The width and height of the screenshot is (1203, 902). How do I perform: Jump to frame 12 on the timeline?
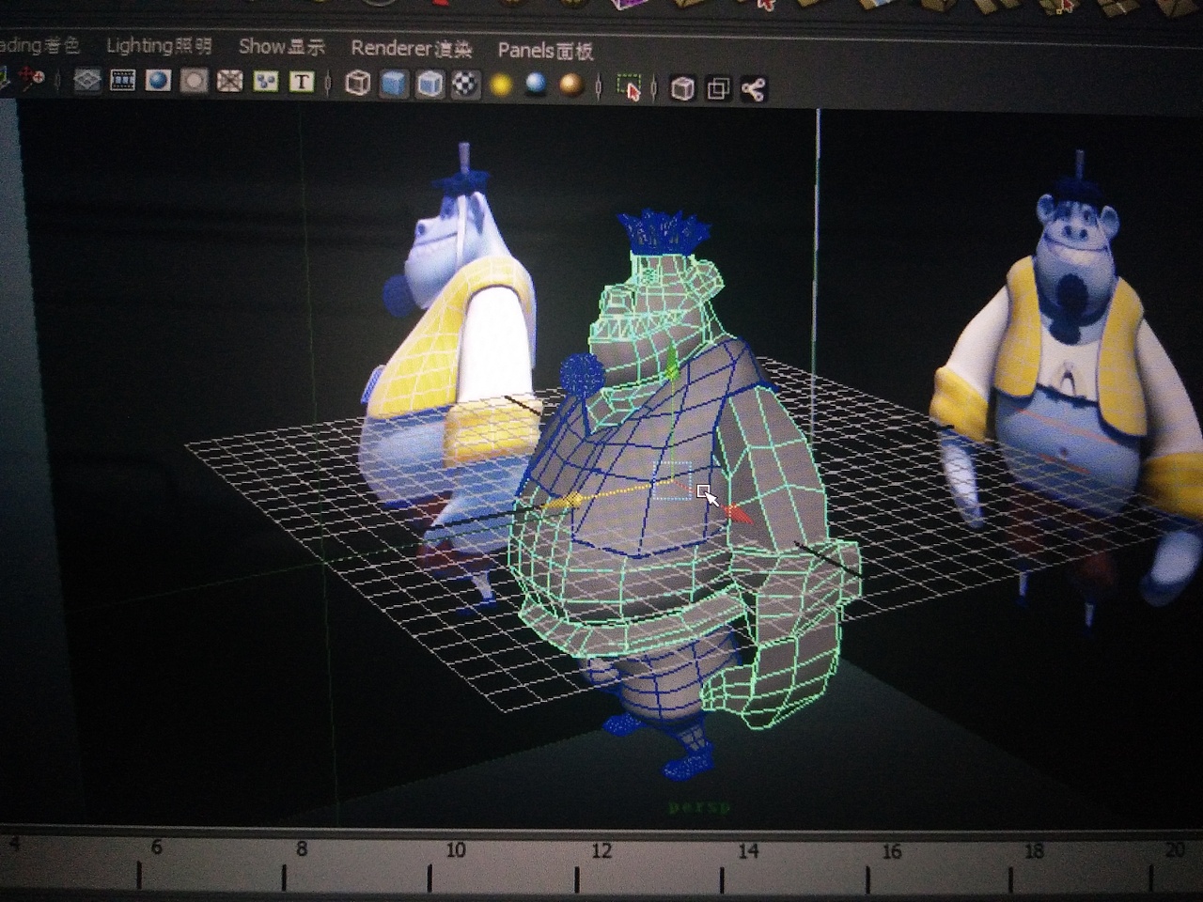tap(601, 851)
